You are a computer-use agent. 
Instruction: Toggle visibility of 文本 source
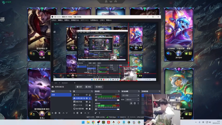[87, 95]
